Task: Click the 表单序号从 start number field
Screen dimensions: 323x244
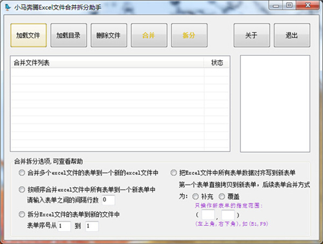Action: coord(64,226)
